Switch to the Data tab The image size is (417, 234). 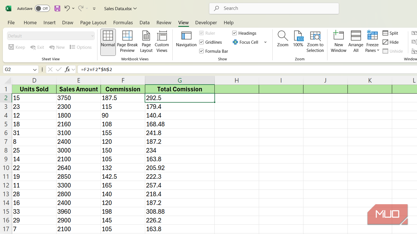[144, 23]
